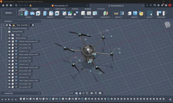Image resolution: width=173 pixels, height=103 pixels.
Task: Collapse the final assembly v2 root node
Action: coord(4,25)
